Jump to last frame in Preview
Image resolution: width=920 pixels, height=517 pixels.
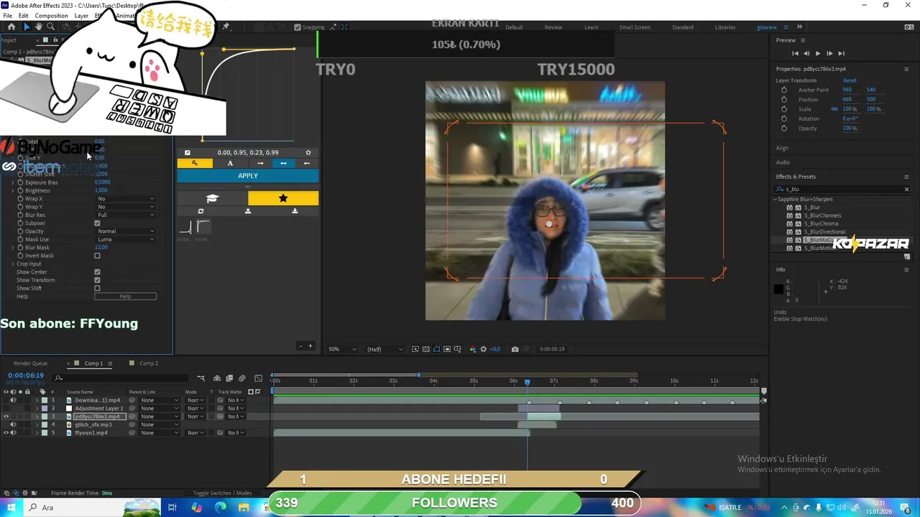point(841,53)
